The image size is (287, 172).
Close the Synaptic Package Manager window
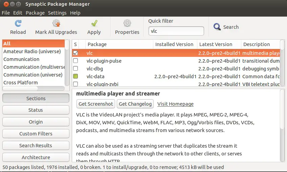[x=6, y=4]
